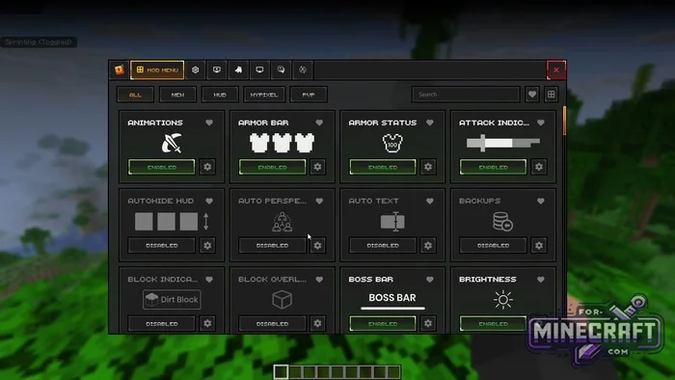
Task: Click the Mod Menu tab button
Action: coord(157,69)
